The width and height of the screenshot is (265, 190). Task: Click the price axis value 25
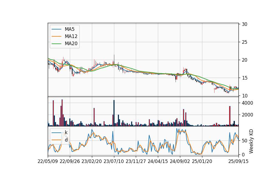(244, 42)
